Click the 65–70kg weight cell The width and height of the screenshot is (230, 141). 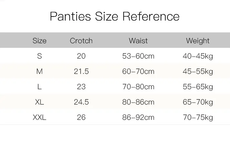198,102
